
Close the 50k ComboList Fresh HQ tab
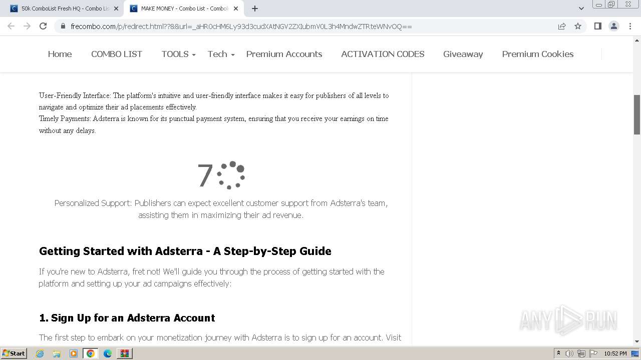pos(116,8)
